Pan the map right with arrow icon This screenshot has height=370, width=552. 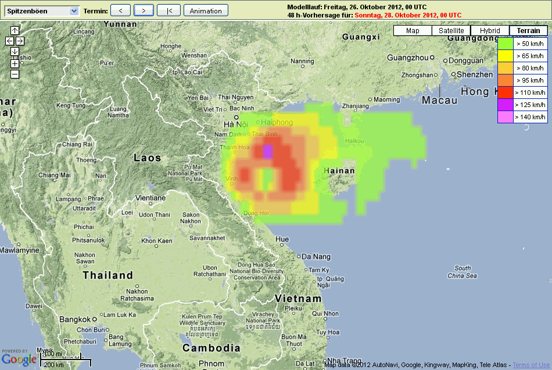[x=20, y=41]
